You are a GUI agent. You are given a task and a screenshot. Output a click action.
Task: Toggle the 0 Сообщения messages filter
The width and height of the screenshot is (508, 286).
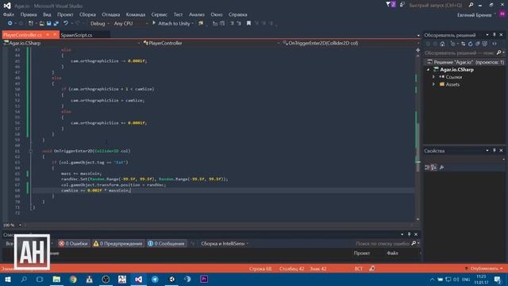coord(166,244)
